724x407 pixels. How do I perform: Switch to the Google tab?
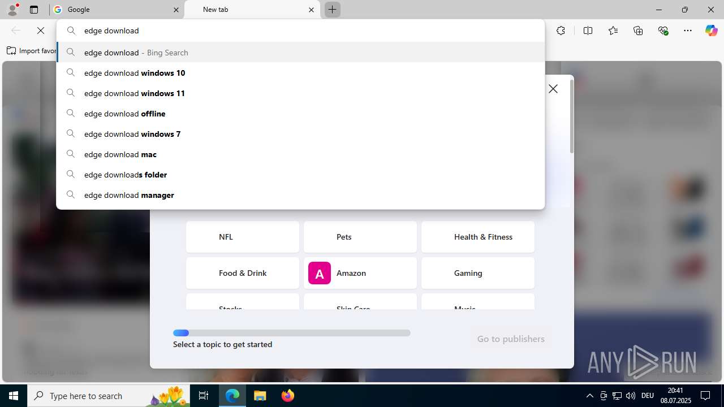[117, 10]
